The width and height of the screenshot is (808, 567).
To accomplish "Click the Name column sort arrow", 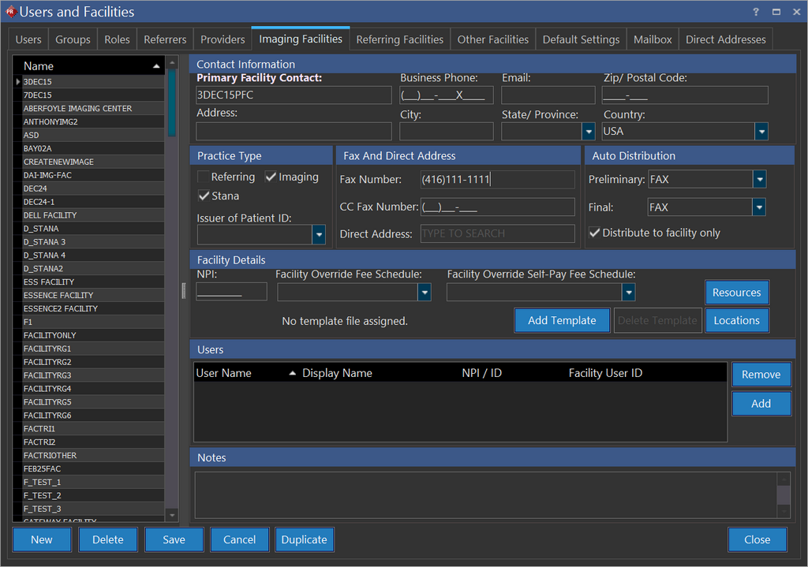I will coord(156,66).
